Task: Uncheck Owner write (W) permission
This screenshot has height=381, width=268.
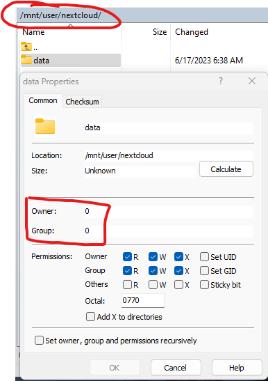Action: coord(153,256)
